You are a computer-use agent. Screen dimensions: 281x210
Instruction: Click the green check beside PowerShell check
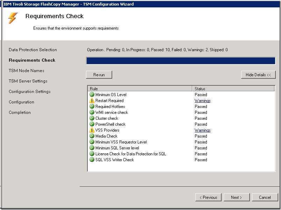click(x=92, y=124)
